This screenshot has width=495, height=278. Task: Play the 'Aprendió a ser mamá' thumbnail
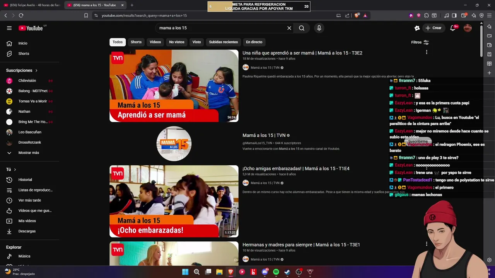pos(174,86)
